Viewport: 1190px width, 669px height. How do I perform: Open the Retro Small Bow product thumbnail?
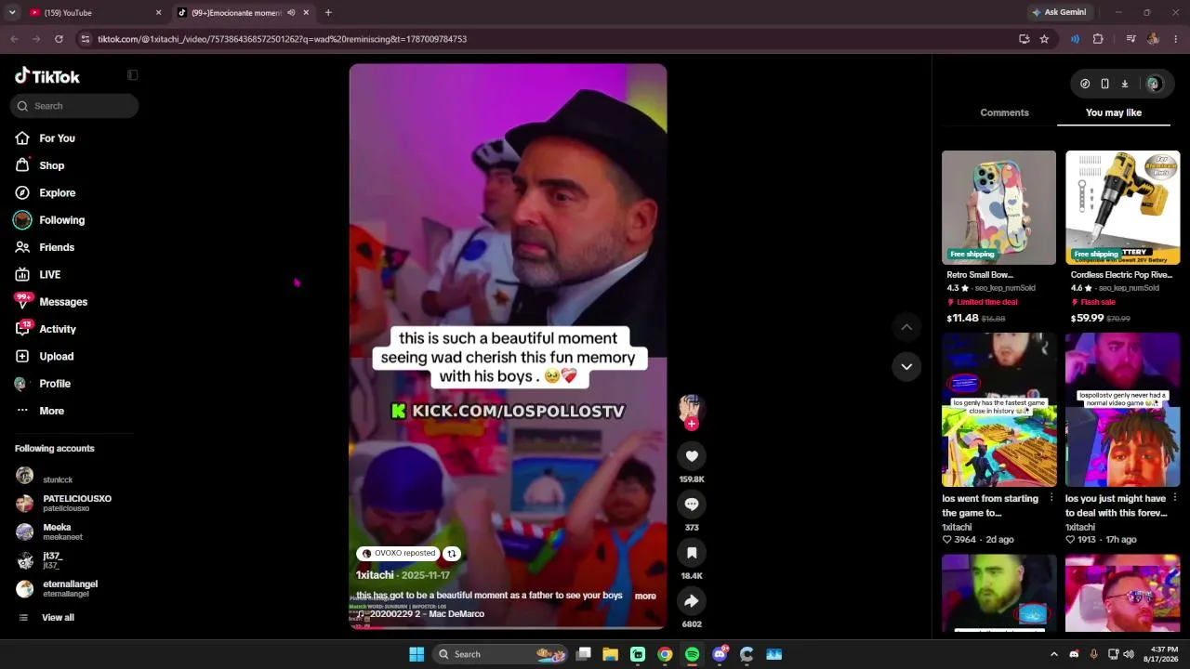(x=998, y=207)
